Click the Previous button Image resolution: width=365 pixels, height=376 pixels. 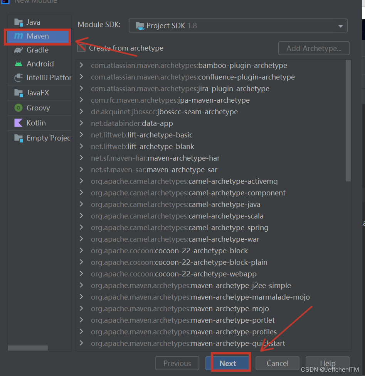[177, 363]
